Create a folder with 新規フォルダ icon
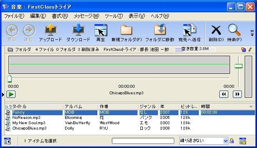 tap(126, 30)
